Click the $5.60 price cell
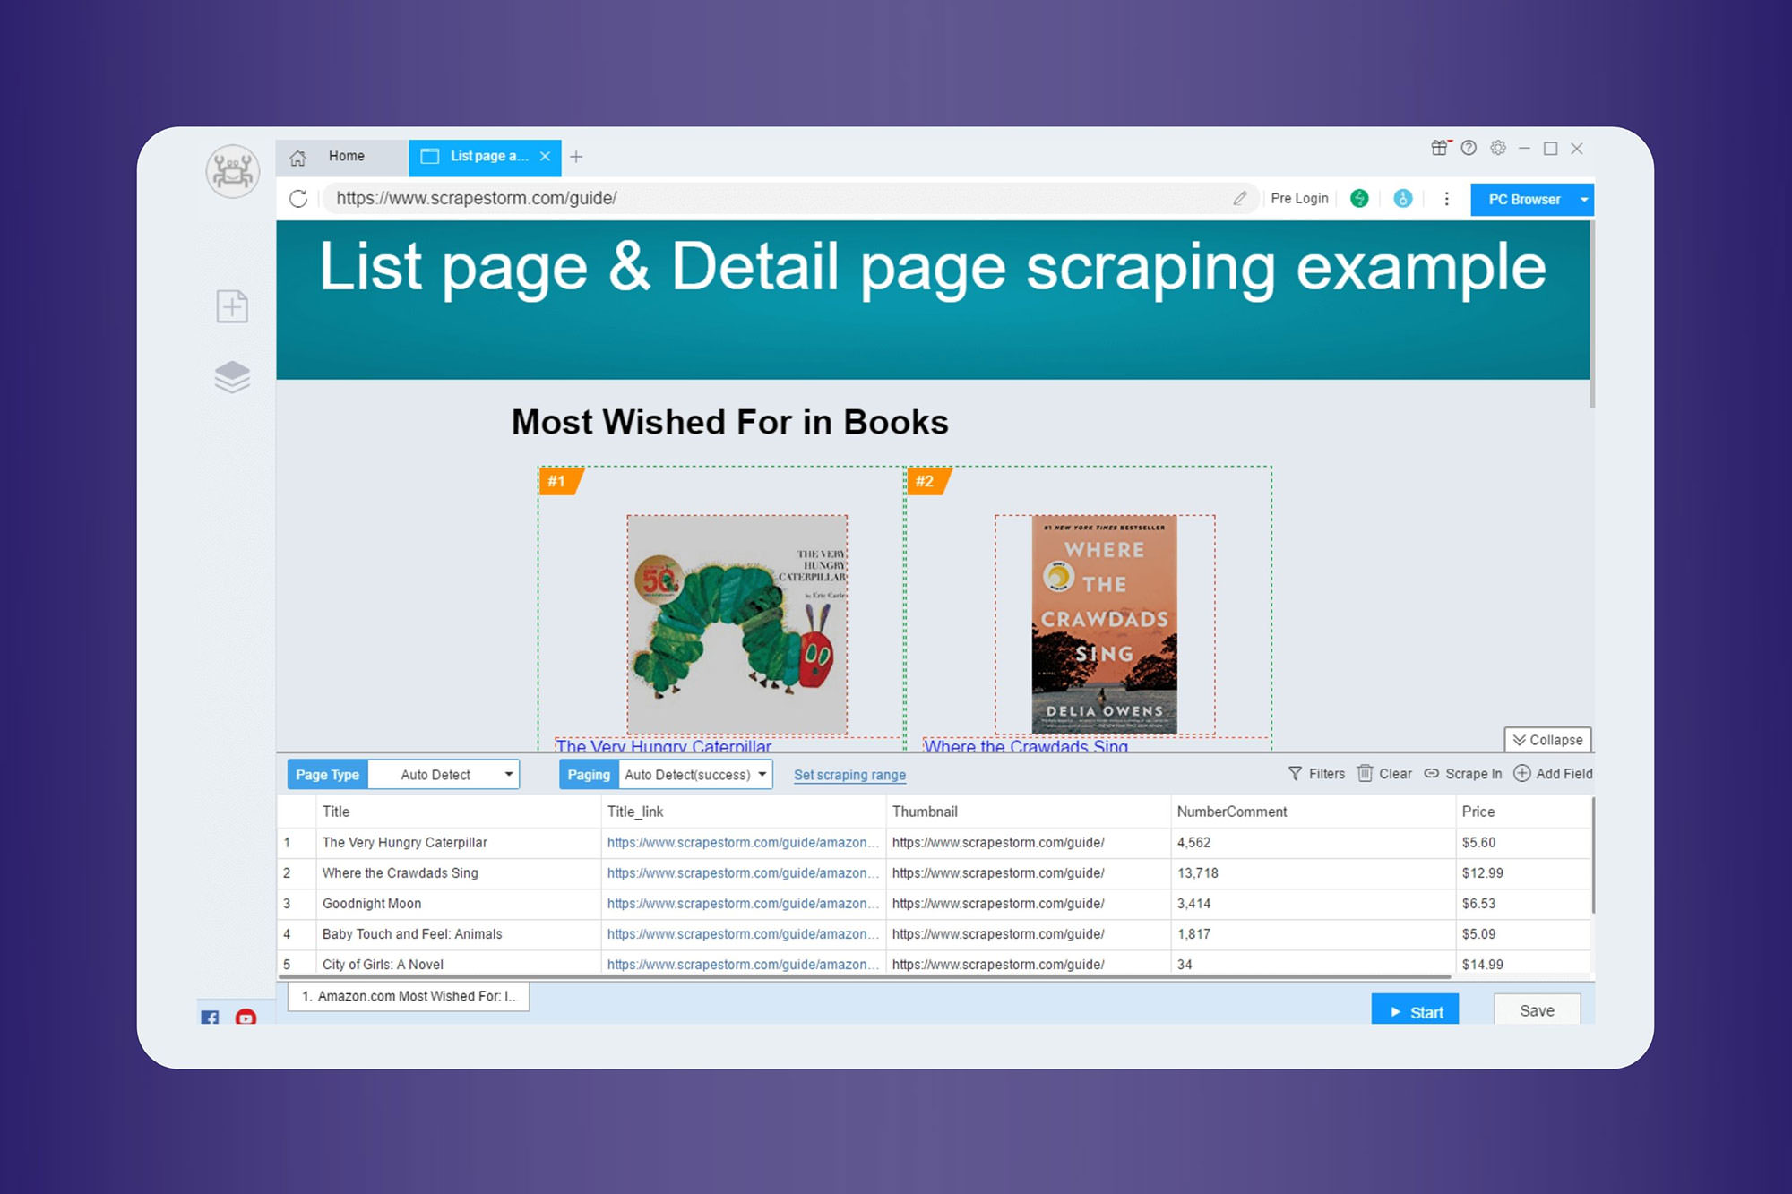This screenshot has height=1194, width=1792. coord(1522,843)
